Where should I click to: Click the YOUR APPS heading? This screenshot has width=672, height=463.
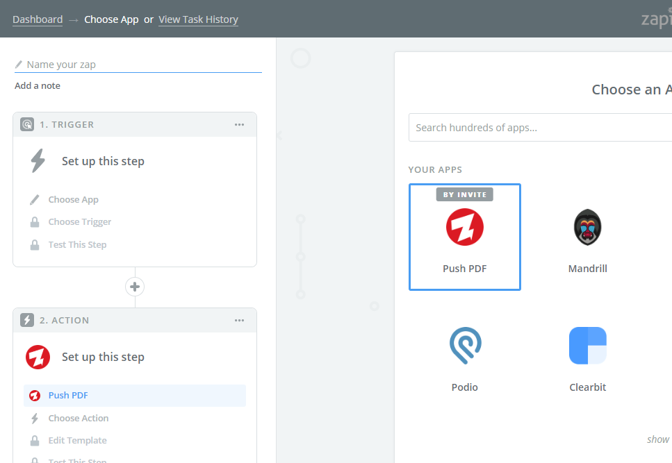[435, 170]
